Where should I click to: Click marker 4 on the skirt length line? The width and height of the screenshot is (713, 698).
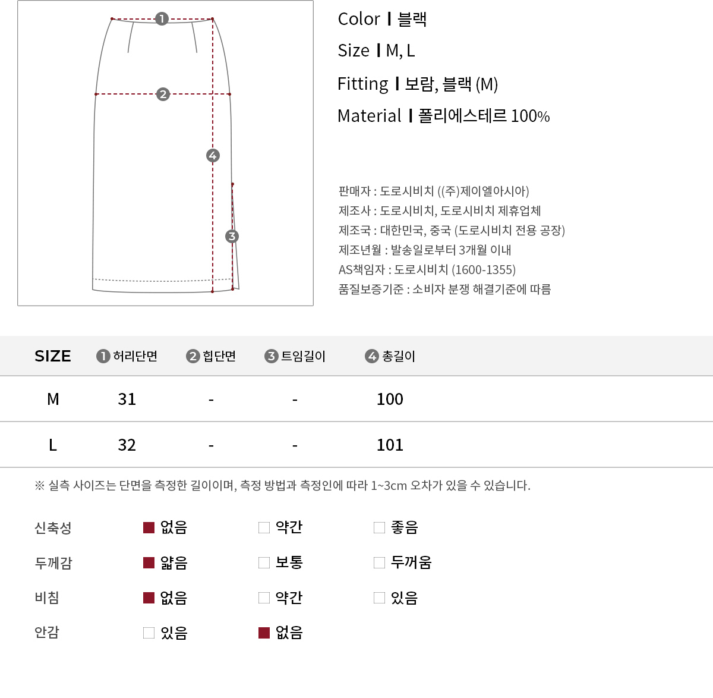click(213, 156)
